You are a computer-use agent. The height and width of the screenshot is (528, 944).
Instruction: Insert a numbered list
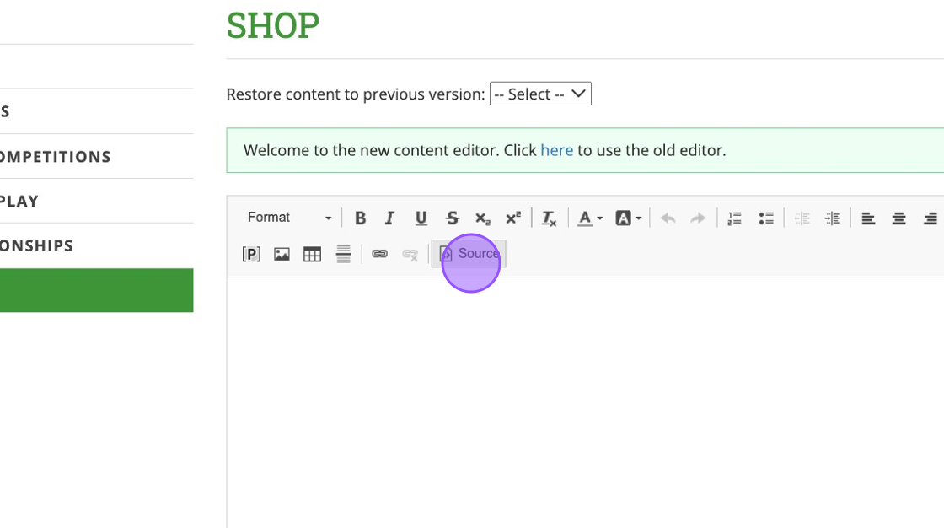[734, 218]
